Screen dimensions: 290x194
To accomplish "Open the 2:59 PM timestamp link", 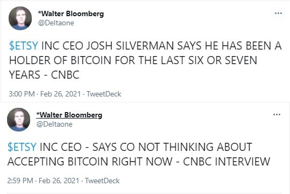I will (20, 181).
